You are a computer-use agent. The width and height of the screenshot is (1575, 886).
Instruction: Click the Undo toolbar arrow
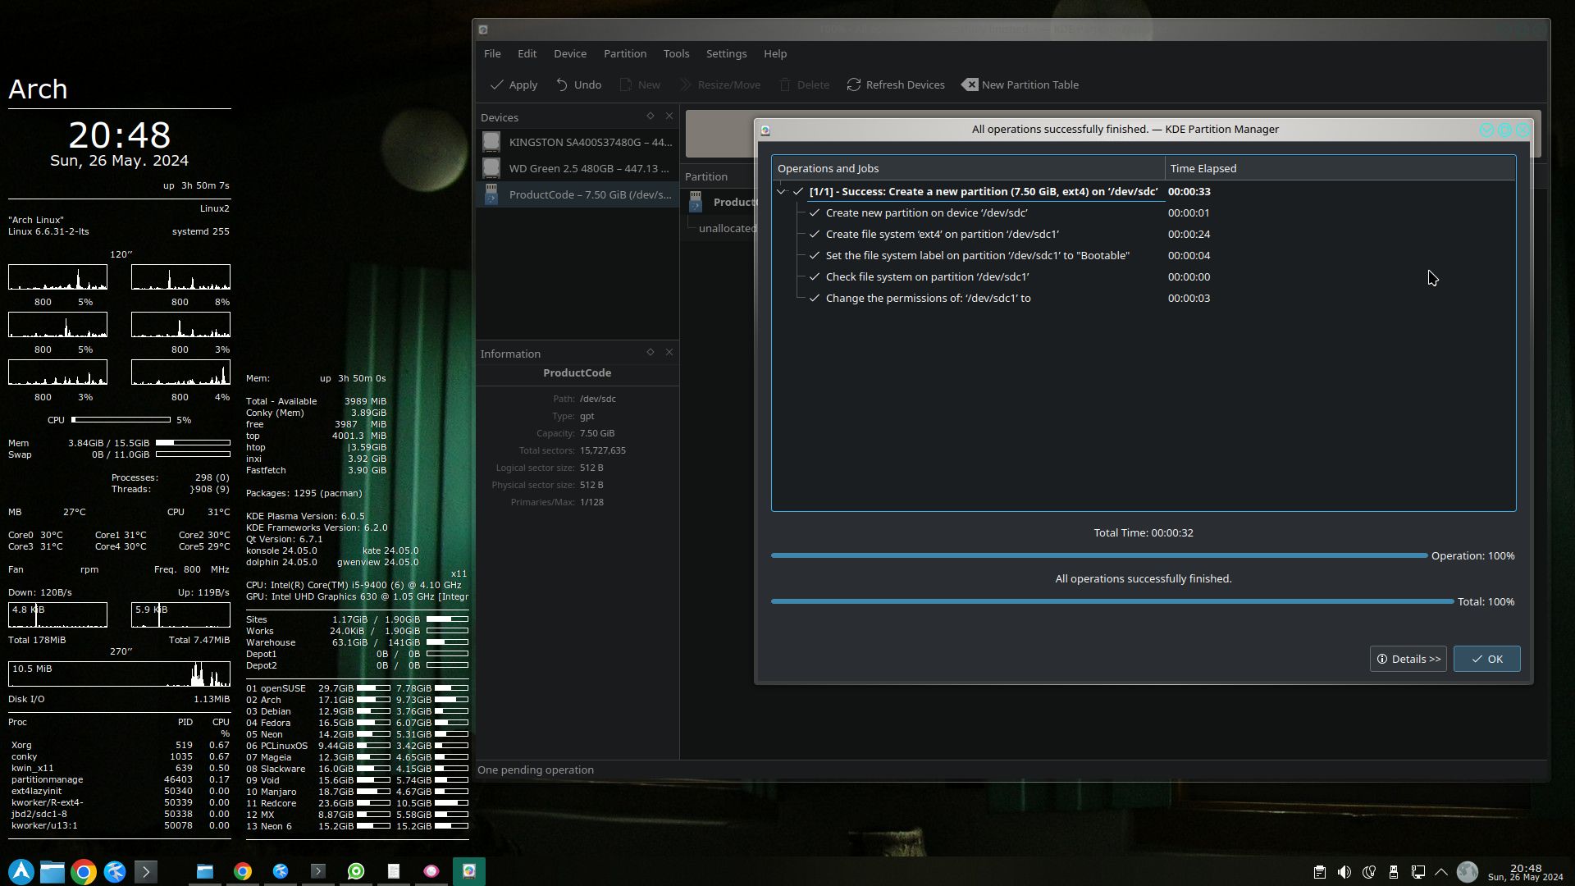coord(562,84)
